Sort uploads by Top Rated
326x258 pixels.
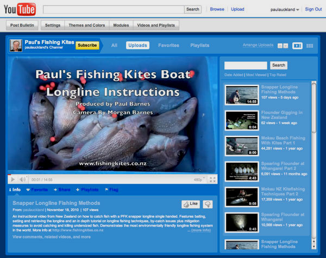[x=278, y=75]
